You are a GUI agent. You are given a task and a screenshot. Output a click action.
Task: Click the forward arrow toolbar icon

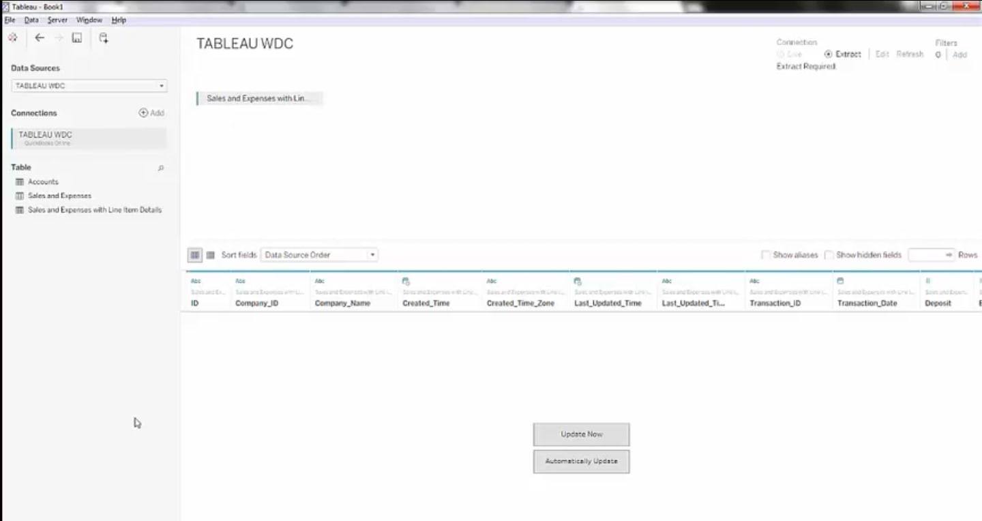pos(59,38)
